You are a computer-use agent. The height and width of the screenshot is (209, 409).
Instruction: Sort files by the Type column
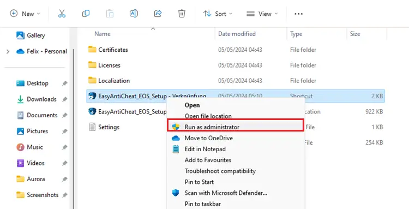296,34
